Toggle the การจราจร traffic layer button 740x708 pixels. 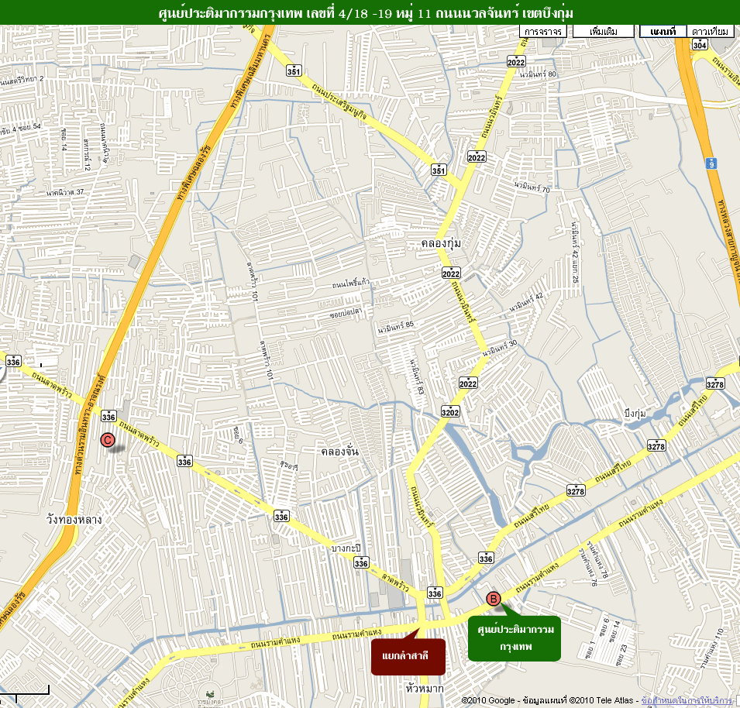pos(542,32)
